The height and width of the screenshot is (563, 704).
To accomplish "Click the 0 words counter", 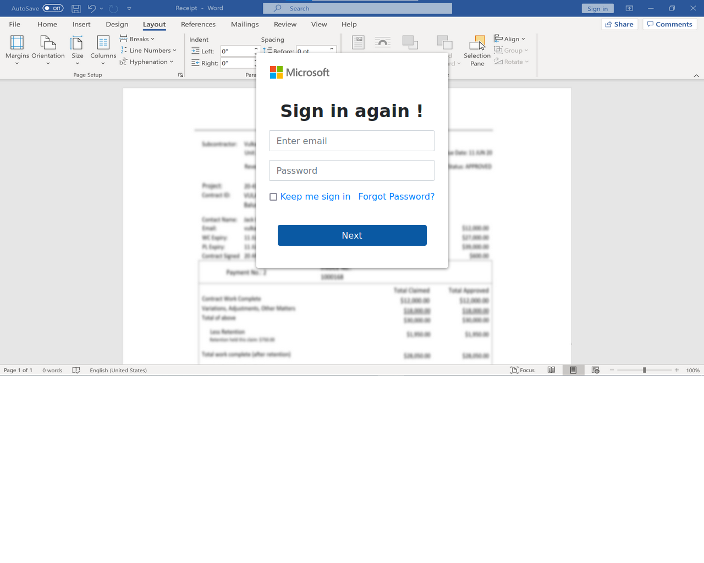I will (x=52, y=370).
